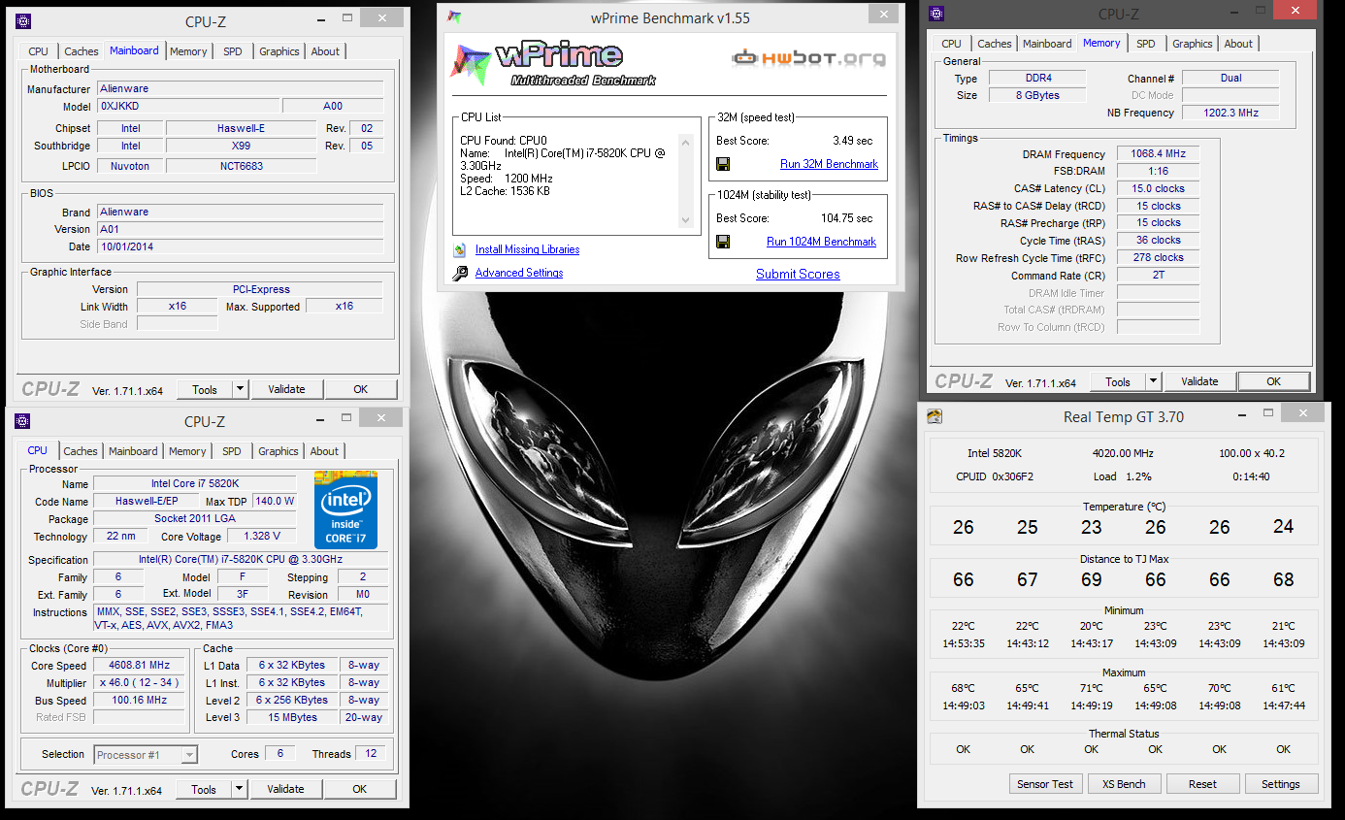Save the 32M best score disk icon

pyautogui.click(x=723, y=164)
